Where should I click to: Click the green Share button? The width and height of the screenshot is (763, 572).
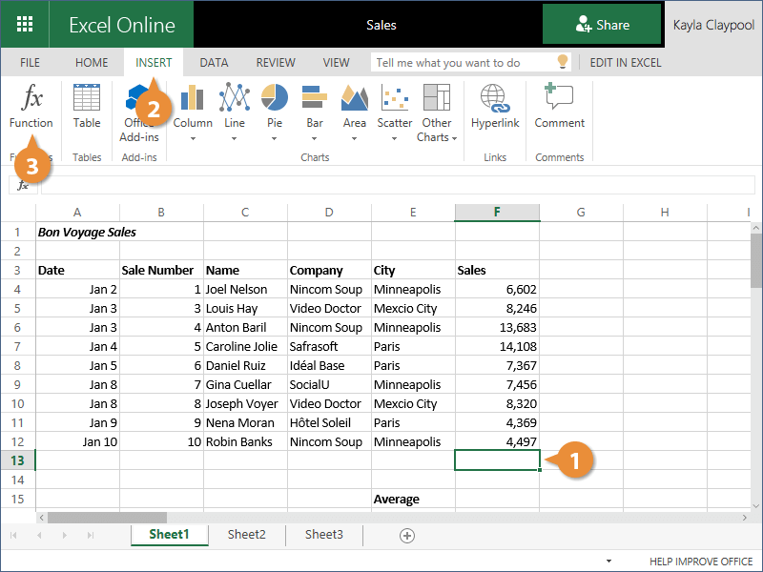pos(602,25)
